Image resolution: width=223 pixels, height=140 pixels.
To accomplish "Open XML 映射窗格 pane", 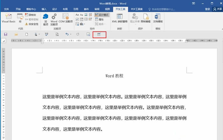I will click(x=119, y=18).
